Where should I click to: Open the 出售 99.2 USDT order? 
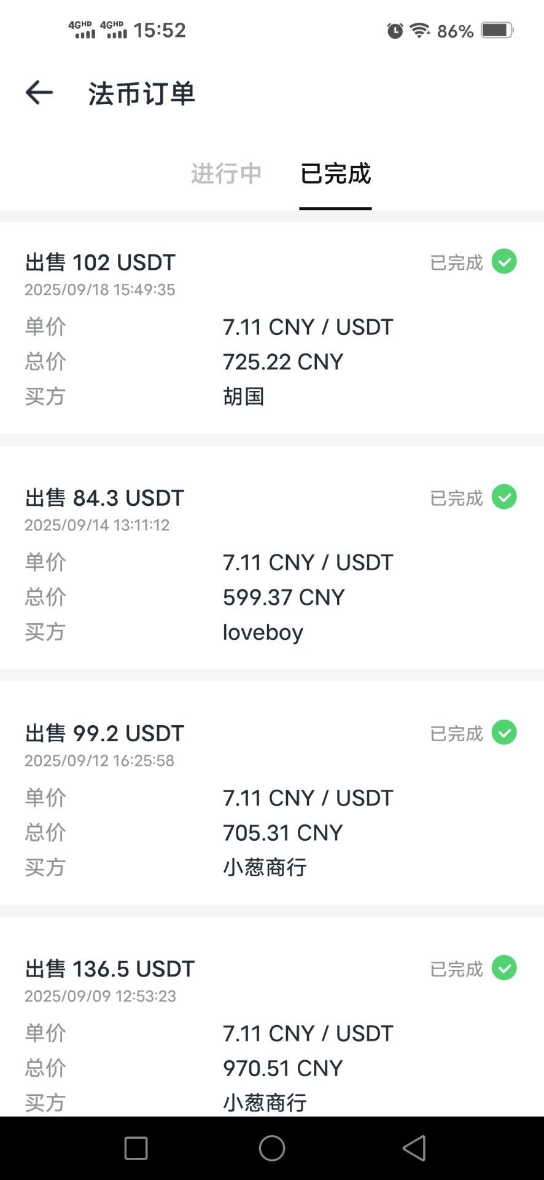(x=104, y=733)
